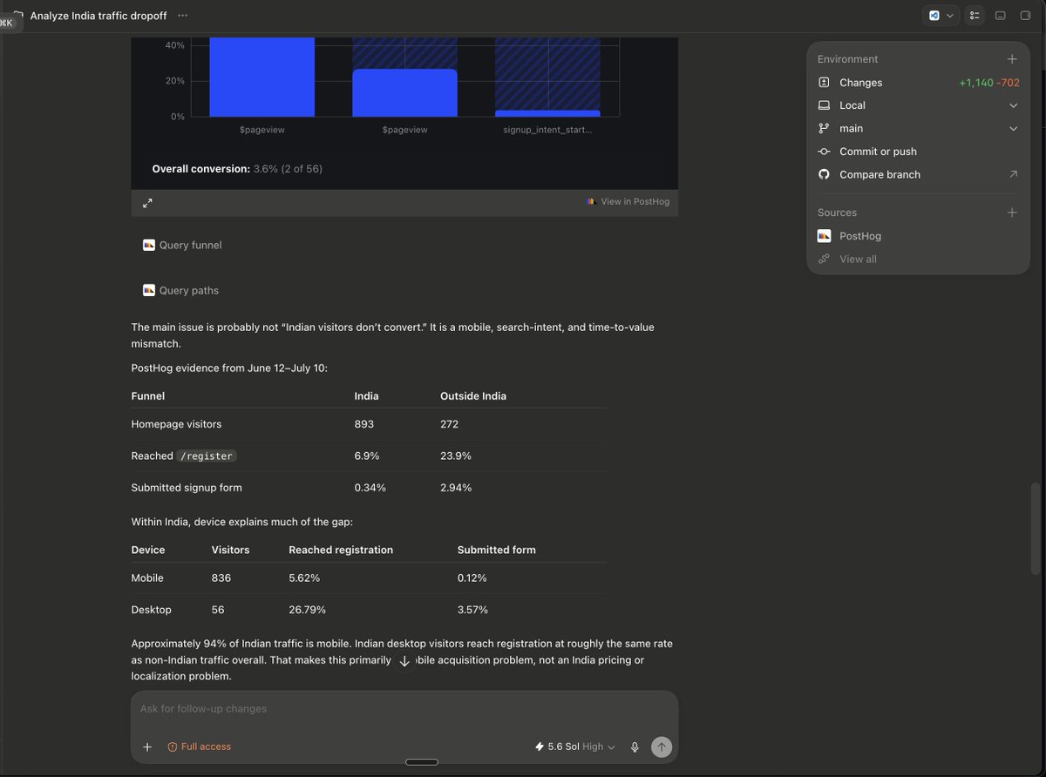Jump to latest with down arrow button

tap(404, 661)
